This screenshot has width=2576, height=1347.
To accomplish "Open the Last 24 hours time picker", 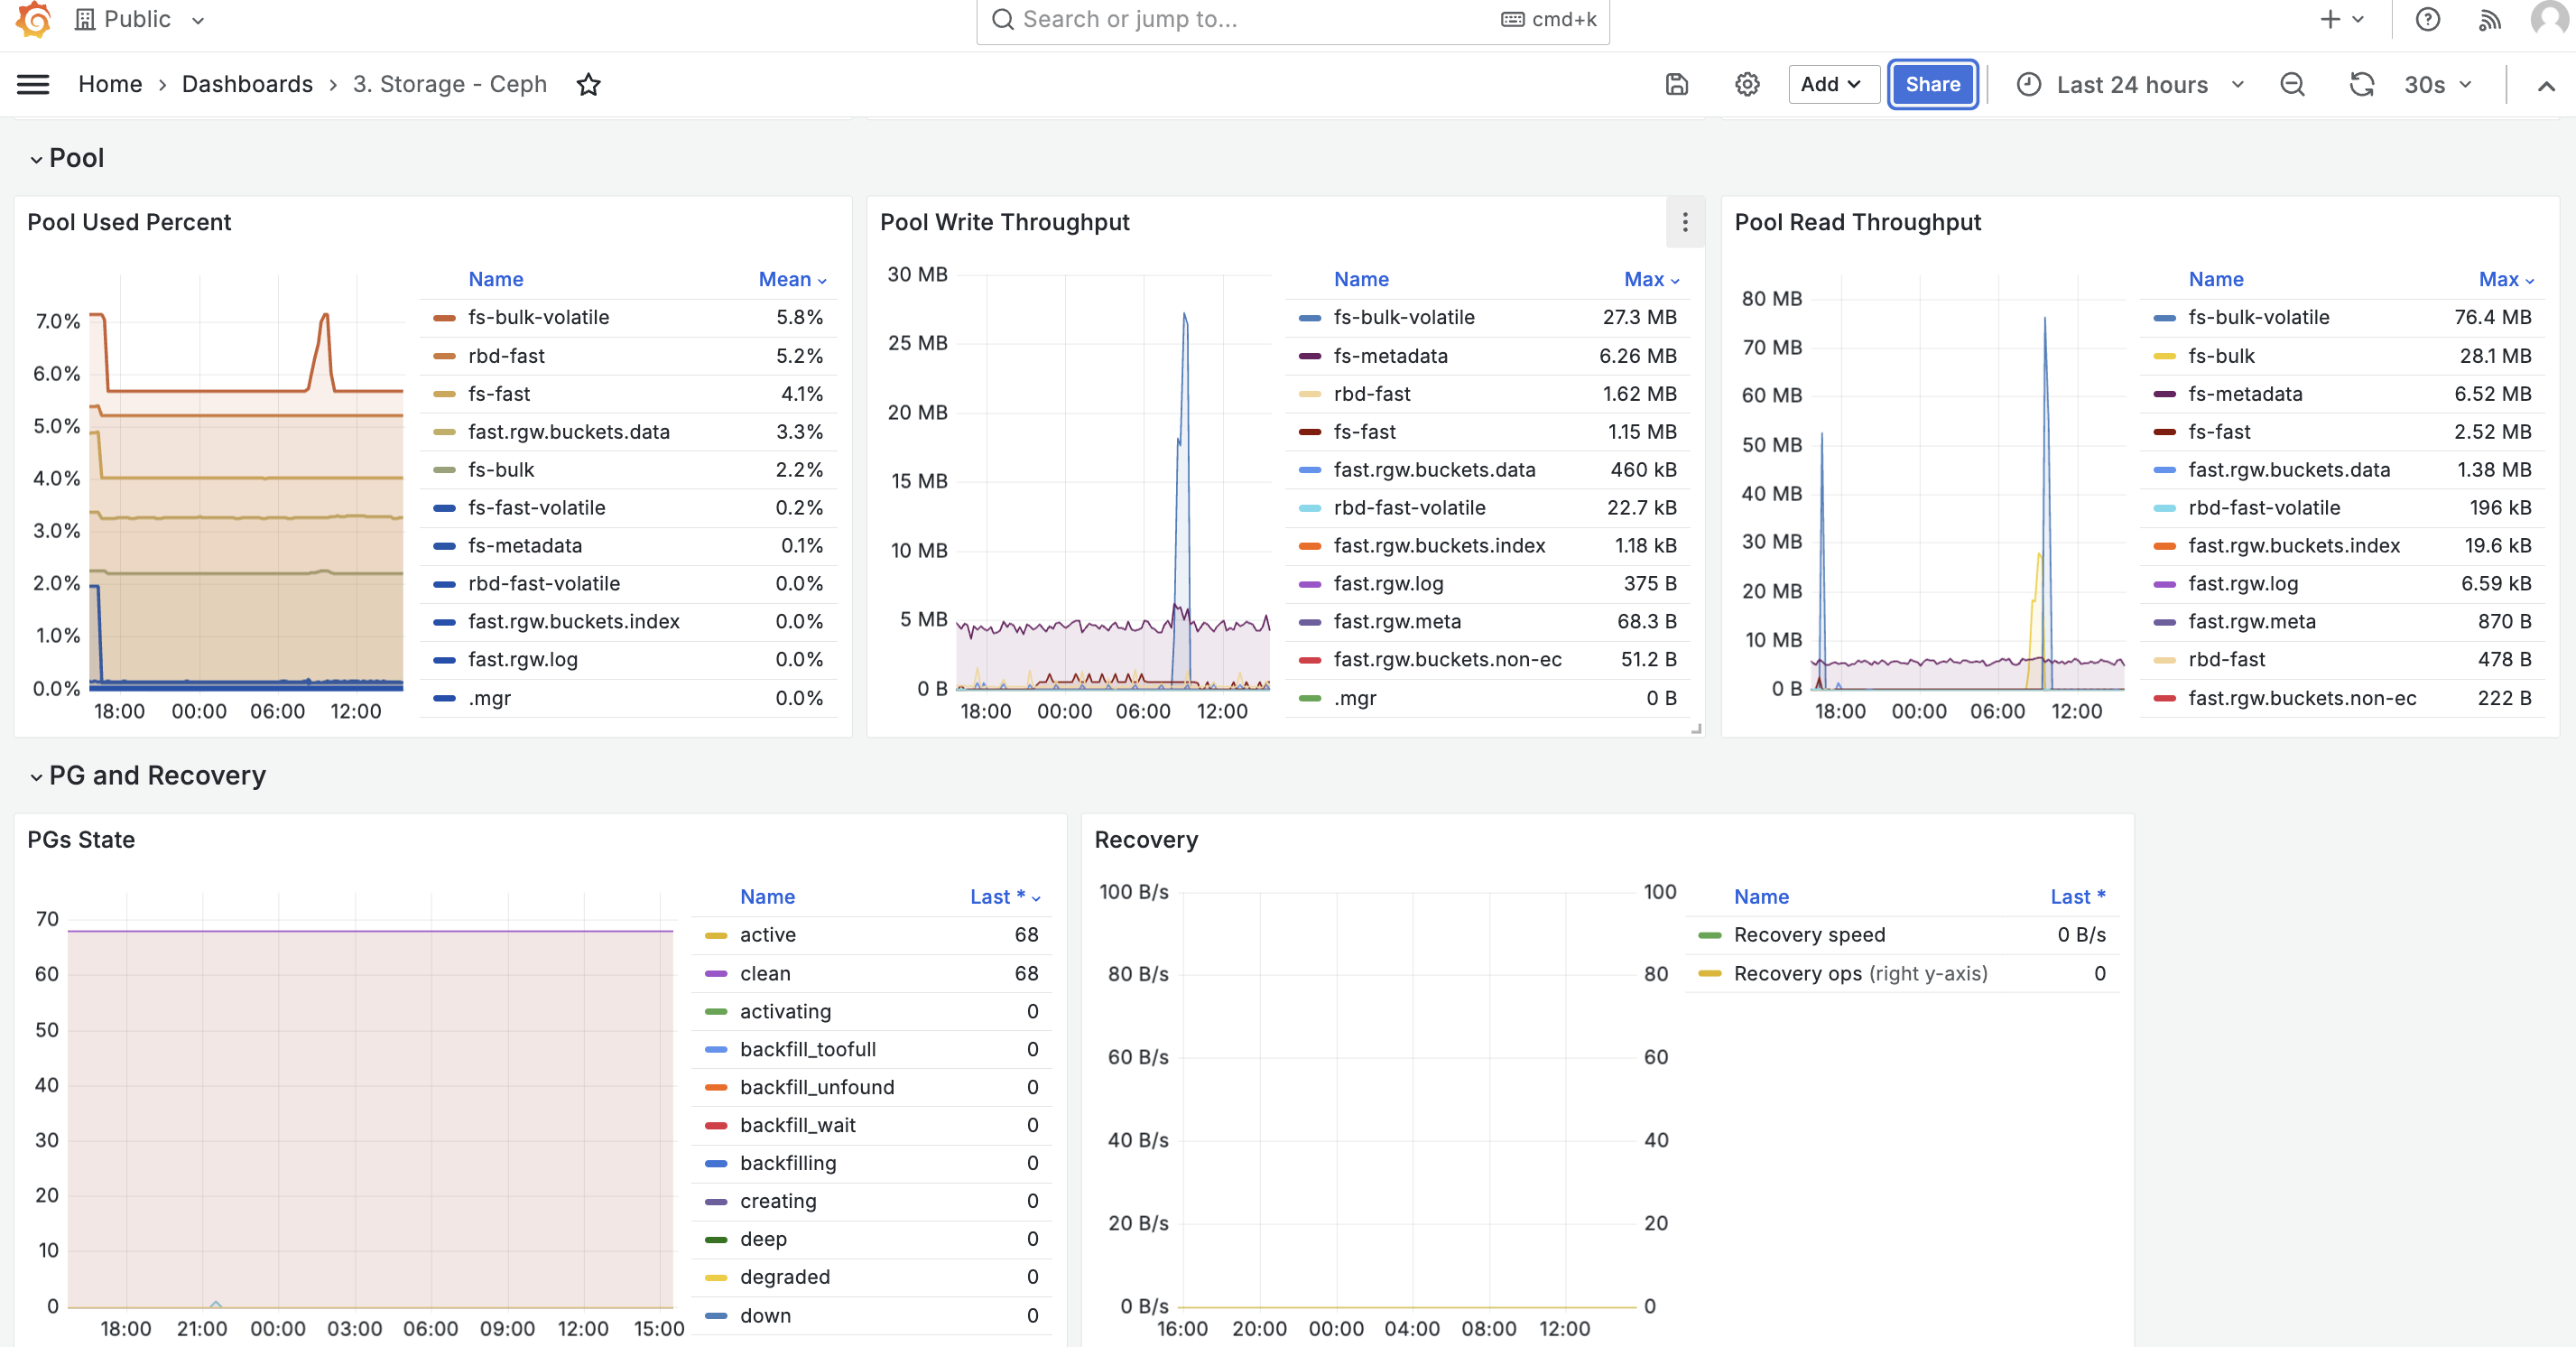I will coord(2130,85).
